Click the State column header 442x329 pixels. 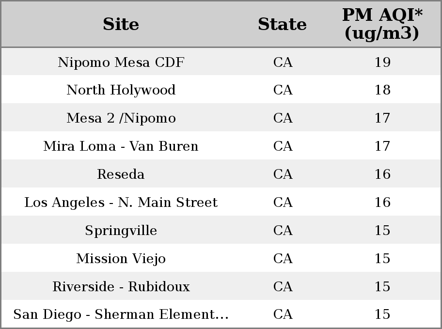[283, 24]
